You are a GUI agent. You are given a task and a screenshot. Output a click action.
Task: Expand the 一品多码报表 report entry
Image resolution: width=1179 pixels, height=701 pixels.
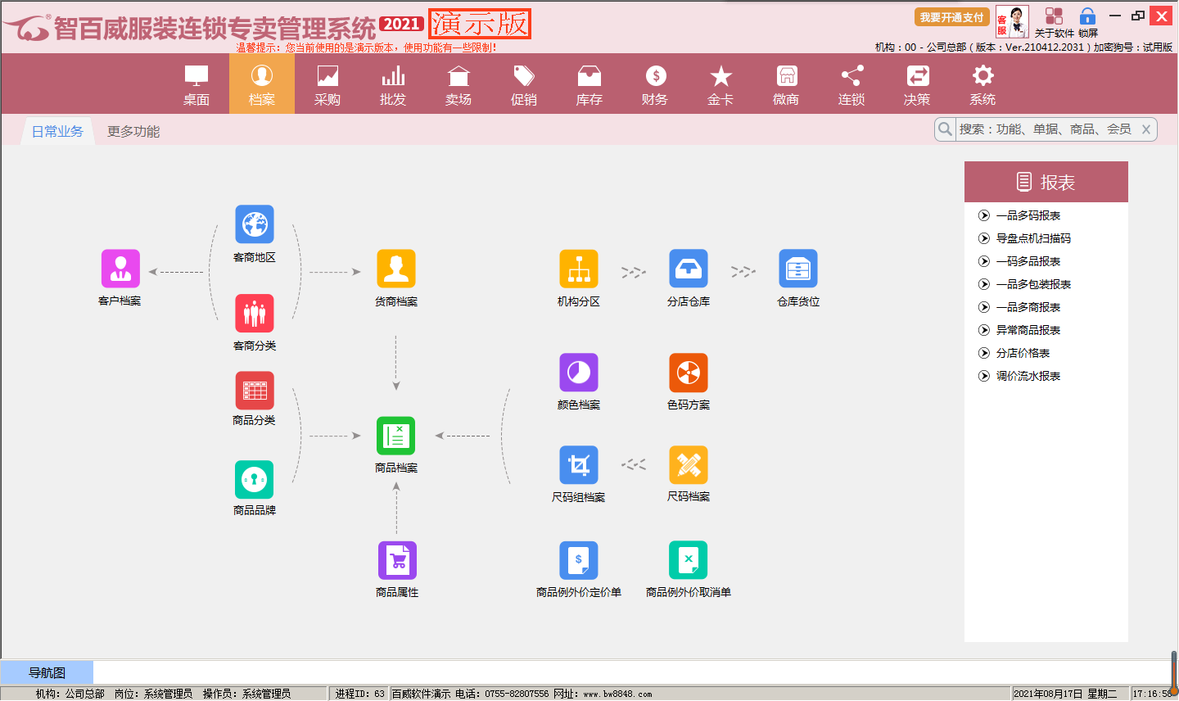pyautogui.click(x=1028, y=215)
